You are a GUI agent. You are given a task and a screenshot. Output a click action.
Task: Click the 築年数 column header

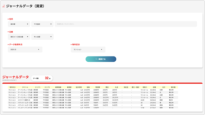pos(173,87)
